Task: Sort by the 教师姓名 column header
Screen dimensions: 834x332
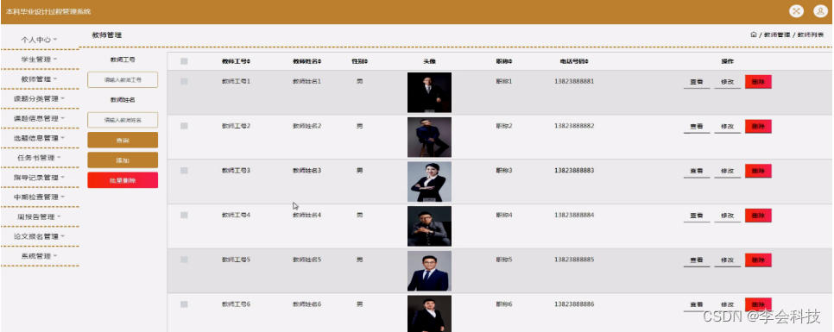Action: 306,61
